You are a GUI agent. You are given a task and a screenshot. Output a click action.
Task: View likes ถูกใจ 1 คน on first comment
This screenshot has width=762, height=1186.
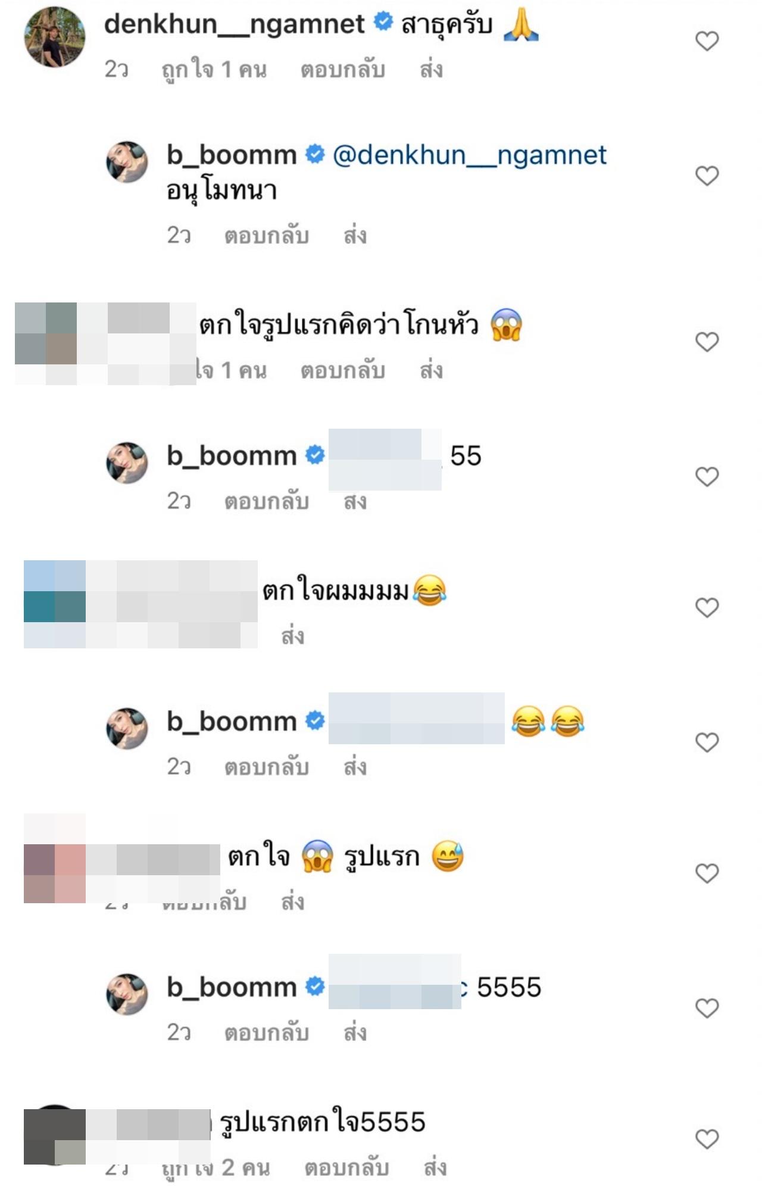[x=214, y=70]
